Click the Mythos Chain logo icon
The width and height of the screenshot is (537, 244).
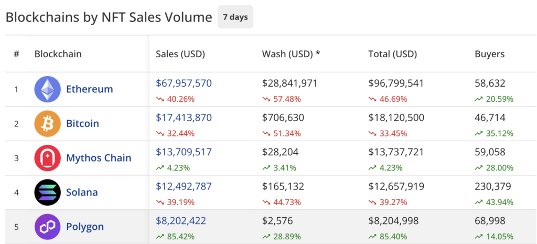pos(47,158)
